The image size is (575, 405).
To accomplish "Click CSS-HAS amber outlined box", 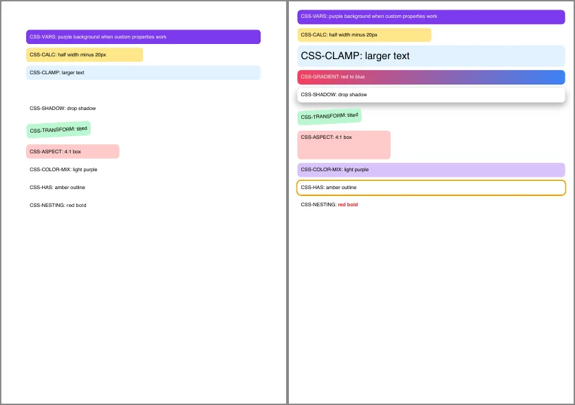I will coord(431,188).
